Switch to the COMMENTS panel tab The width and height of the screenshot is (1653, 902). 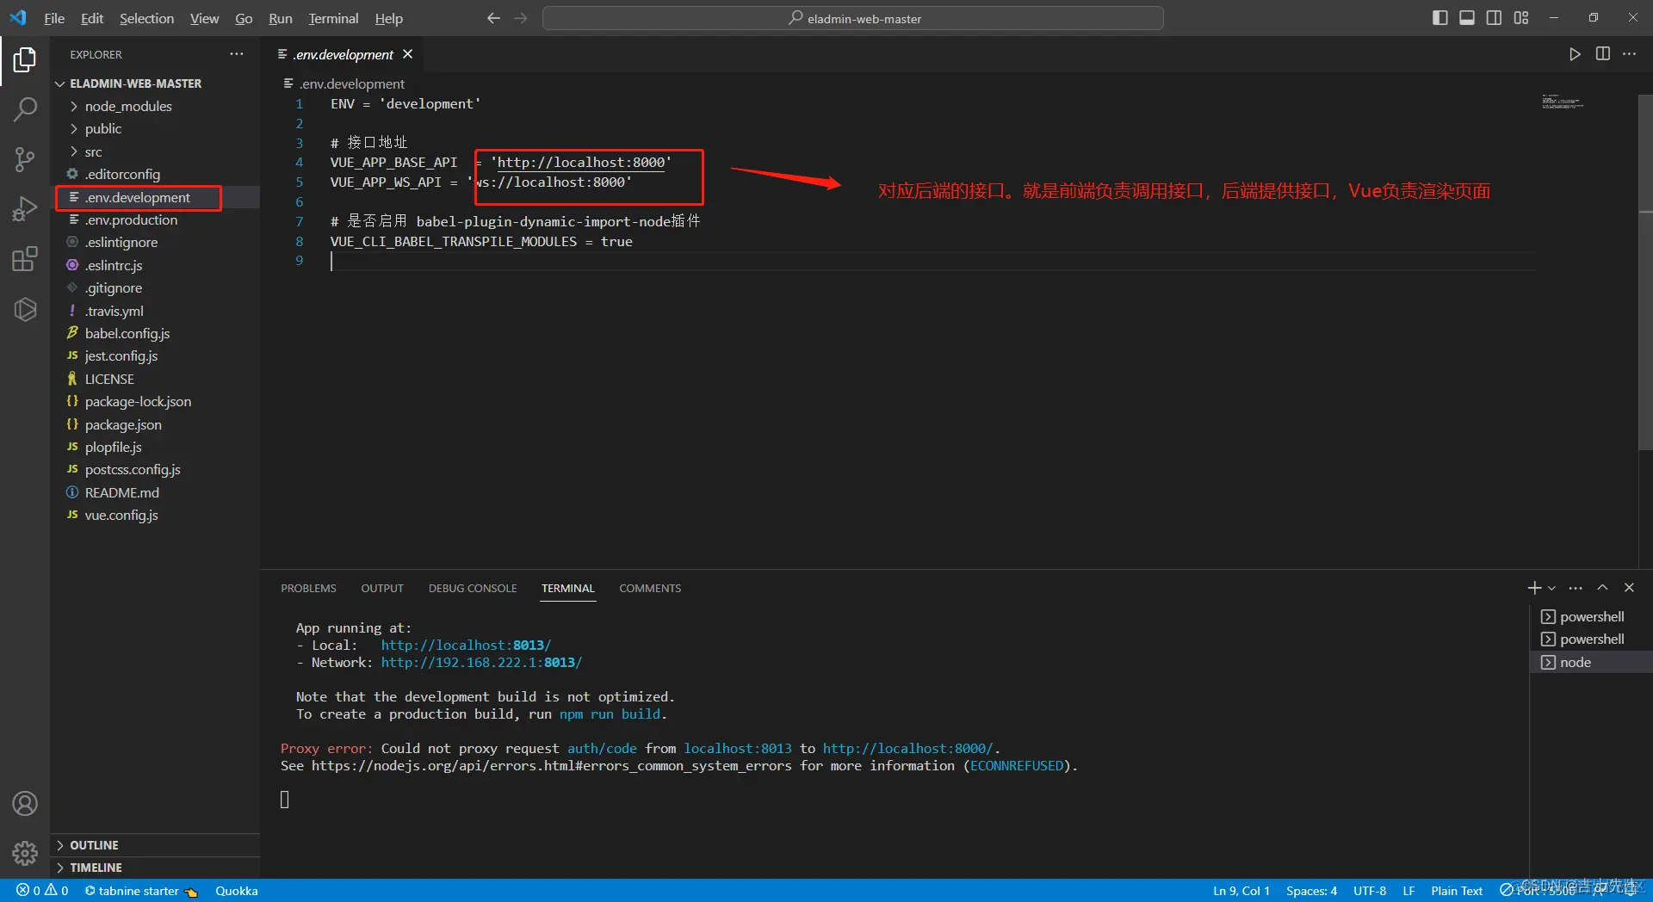click(650, 589)
